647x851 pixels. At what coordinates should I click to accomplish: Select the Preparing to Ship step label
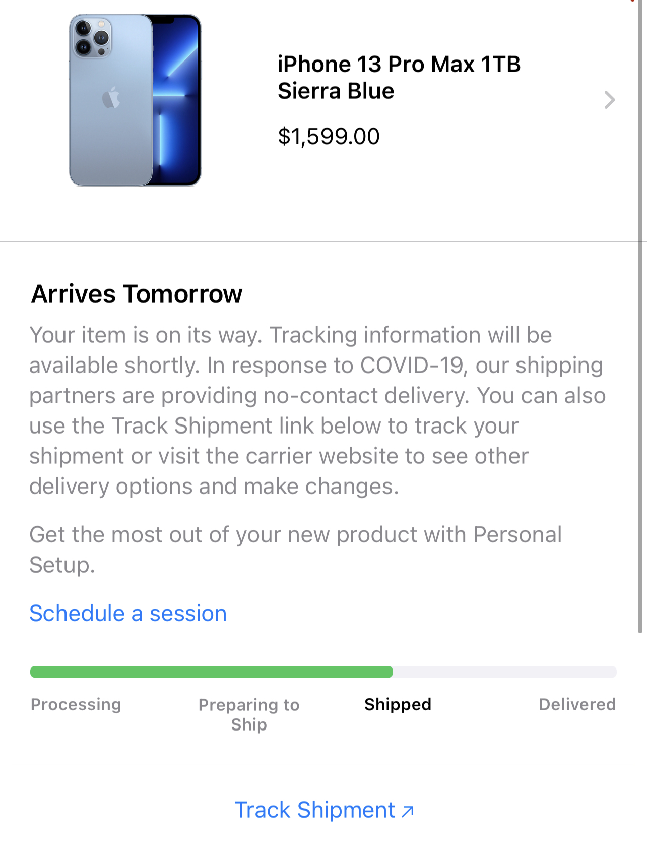tap(249, 714)
